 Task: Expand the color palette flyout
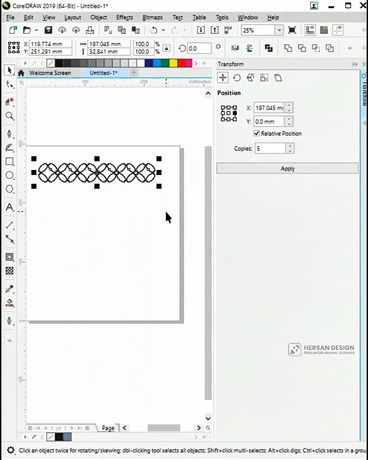coord(204,63)
